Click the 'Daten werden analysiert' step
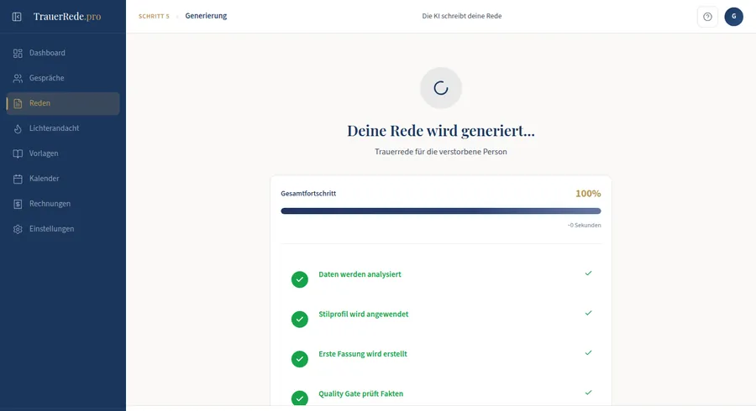The width and height of the screenshot is (756, 411). [x=360, y=274]
